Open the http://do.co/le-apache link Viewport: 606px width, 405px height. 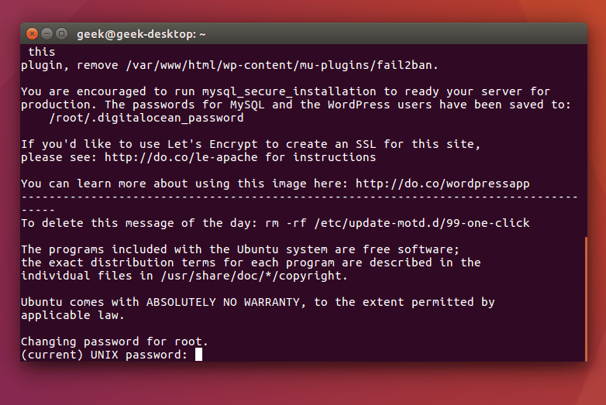click(x=181, y=157)
